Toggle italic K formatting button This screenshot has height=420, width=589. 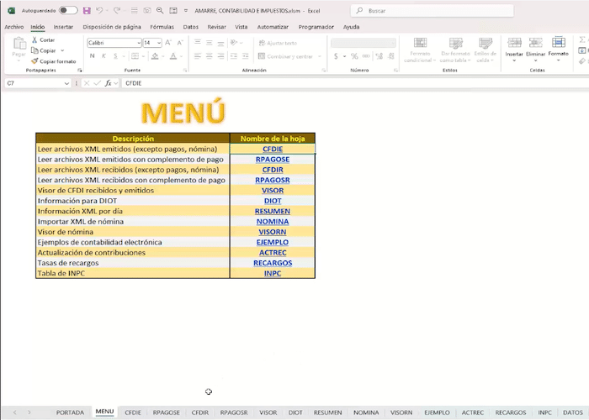tap(103, 56)
